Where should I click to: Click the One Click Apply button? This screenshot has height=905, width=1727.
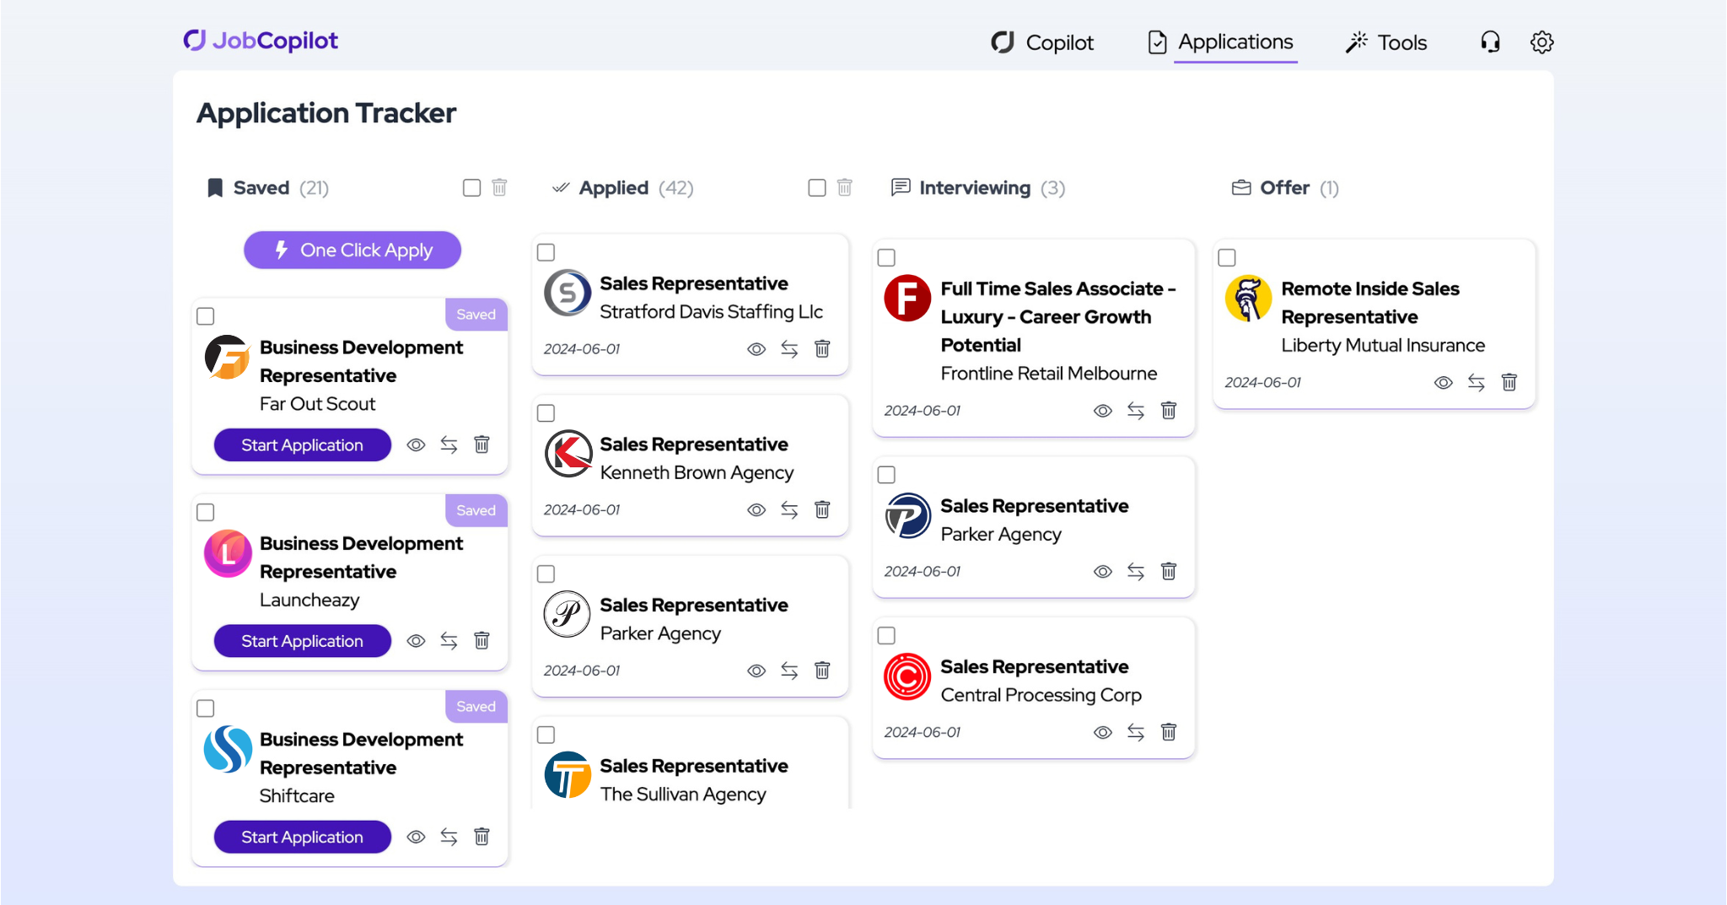coord(352,250)
